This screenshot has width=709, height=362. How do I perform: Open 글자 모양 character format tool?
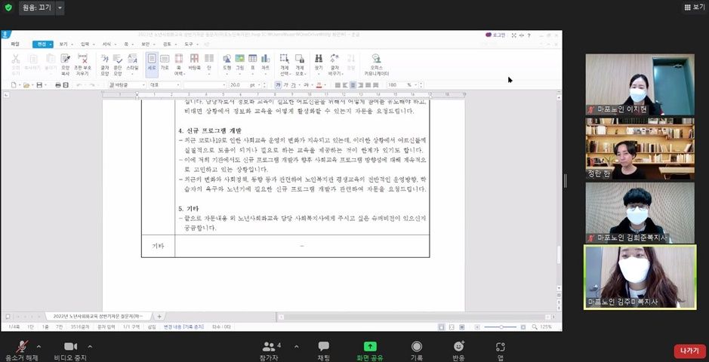(x=105, y=64)
